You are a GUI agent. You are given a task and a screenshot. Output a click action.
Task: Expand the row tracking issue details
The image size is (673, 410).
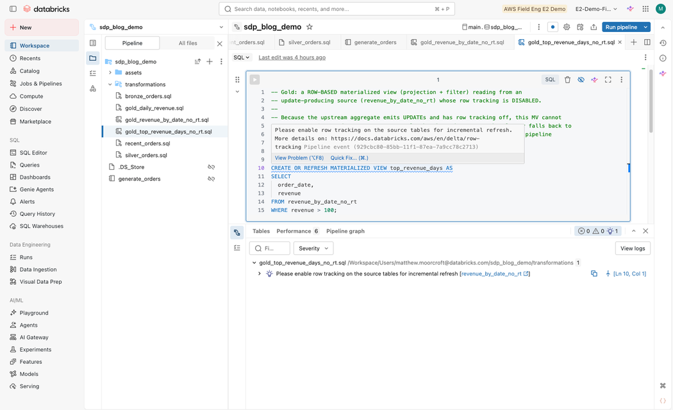point(259,274)
